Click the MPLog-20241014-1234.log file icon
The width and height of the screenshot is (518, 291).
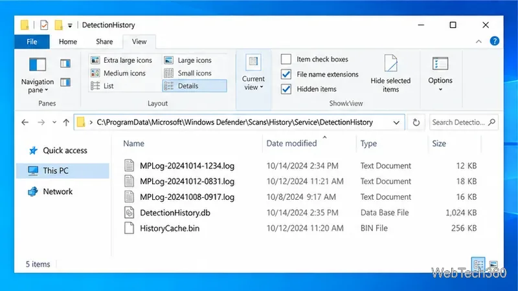(129, 166)
